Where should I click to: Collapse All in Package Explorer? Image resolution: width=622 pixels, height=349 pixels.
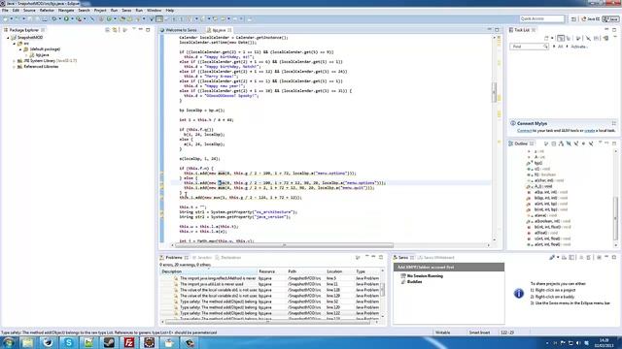(107, 30)
